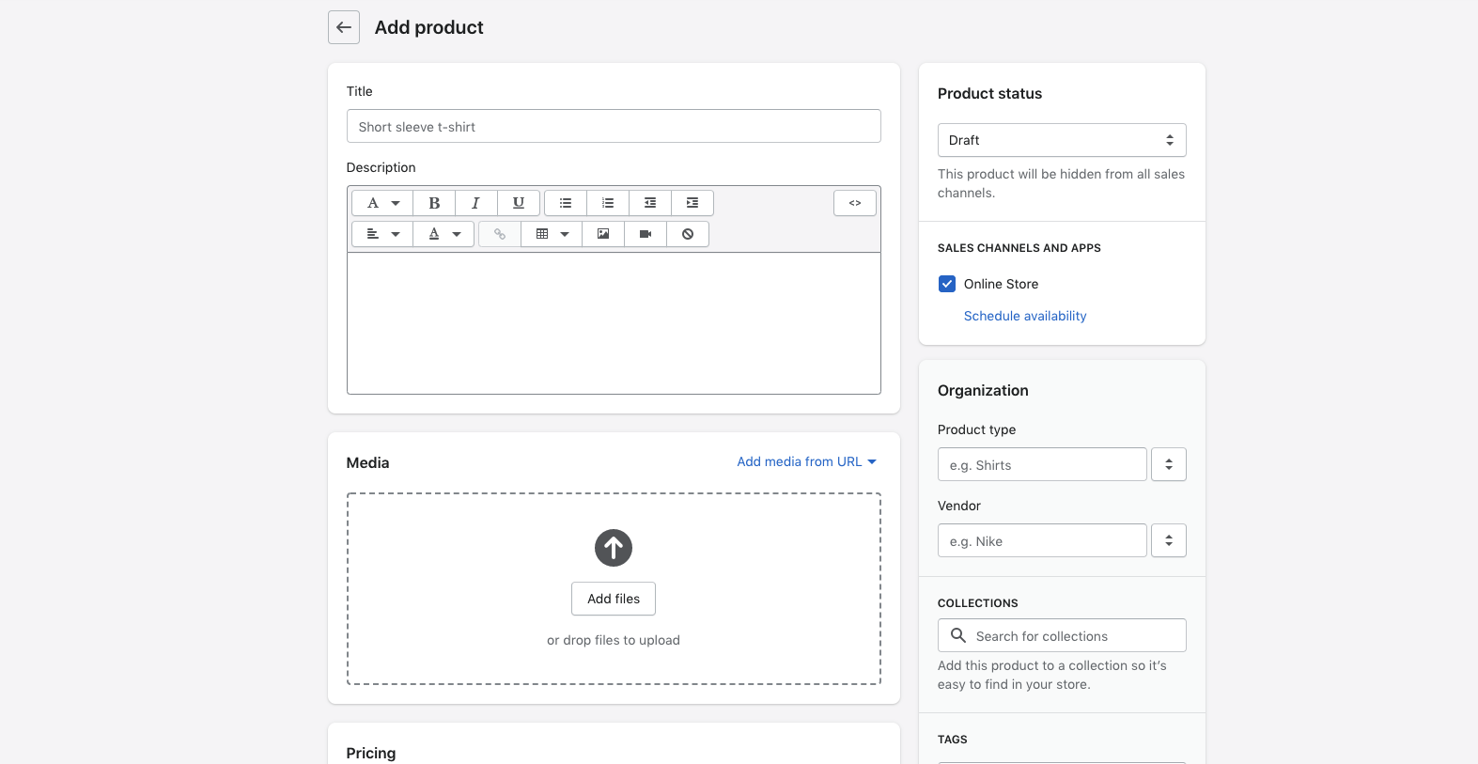
Task: Open the Schedule availability link
Action: 1025,316
